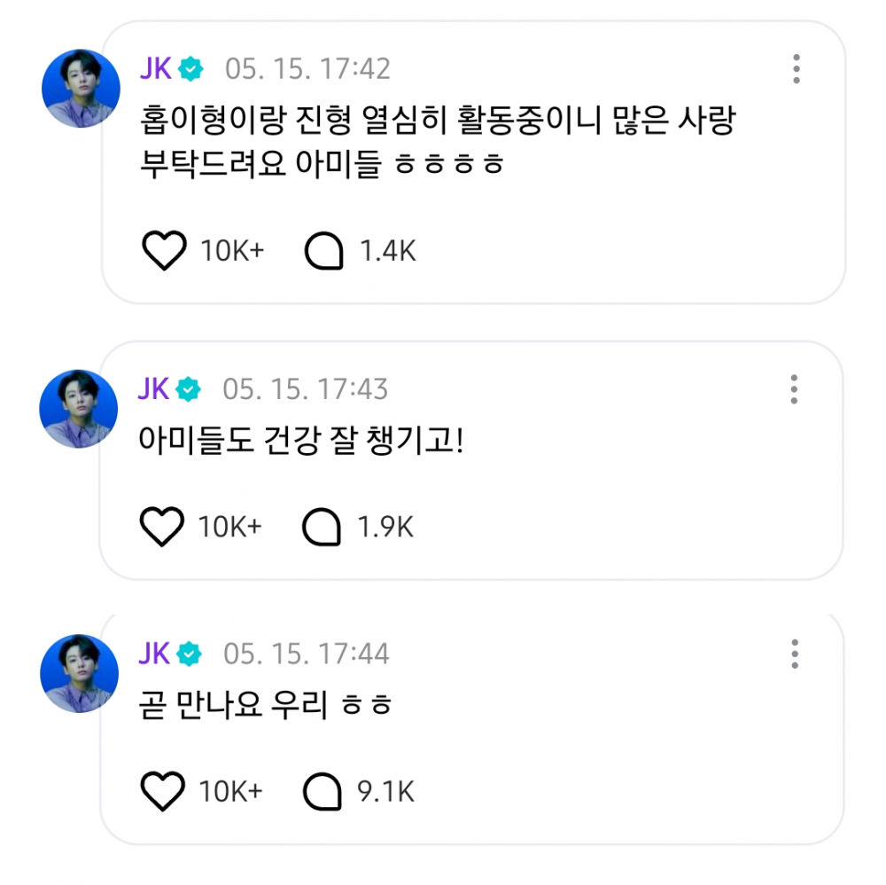Click the verified badge on the 17:42 post

point(191,68)
